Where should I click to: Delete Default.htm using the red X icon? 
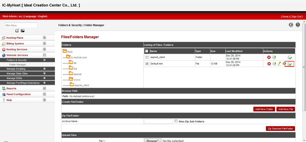(x=269, y=64)
